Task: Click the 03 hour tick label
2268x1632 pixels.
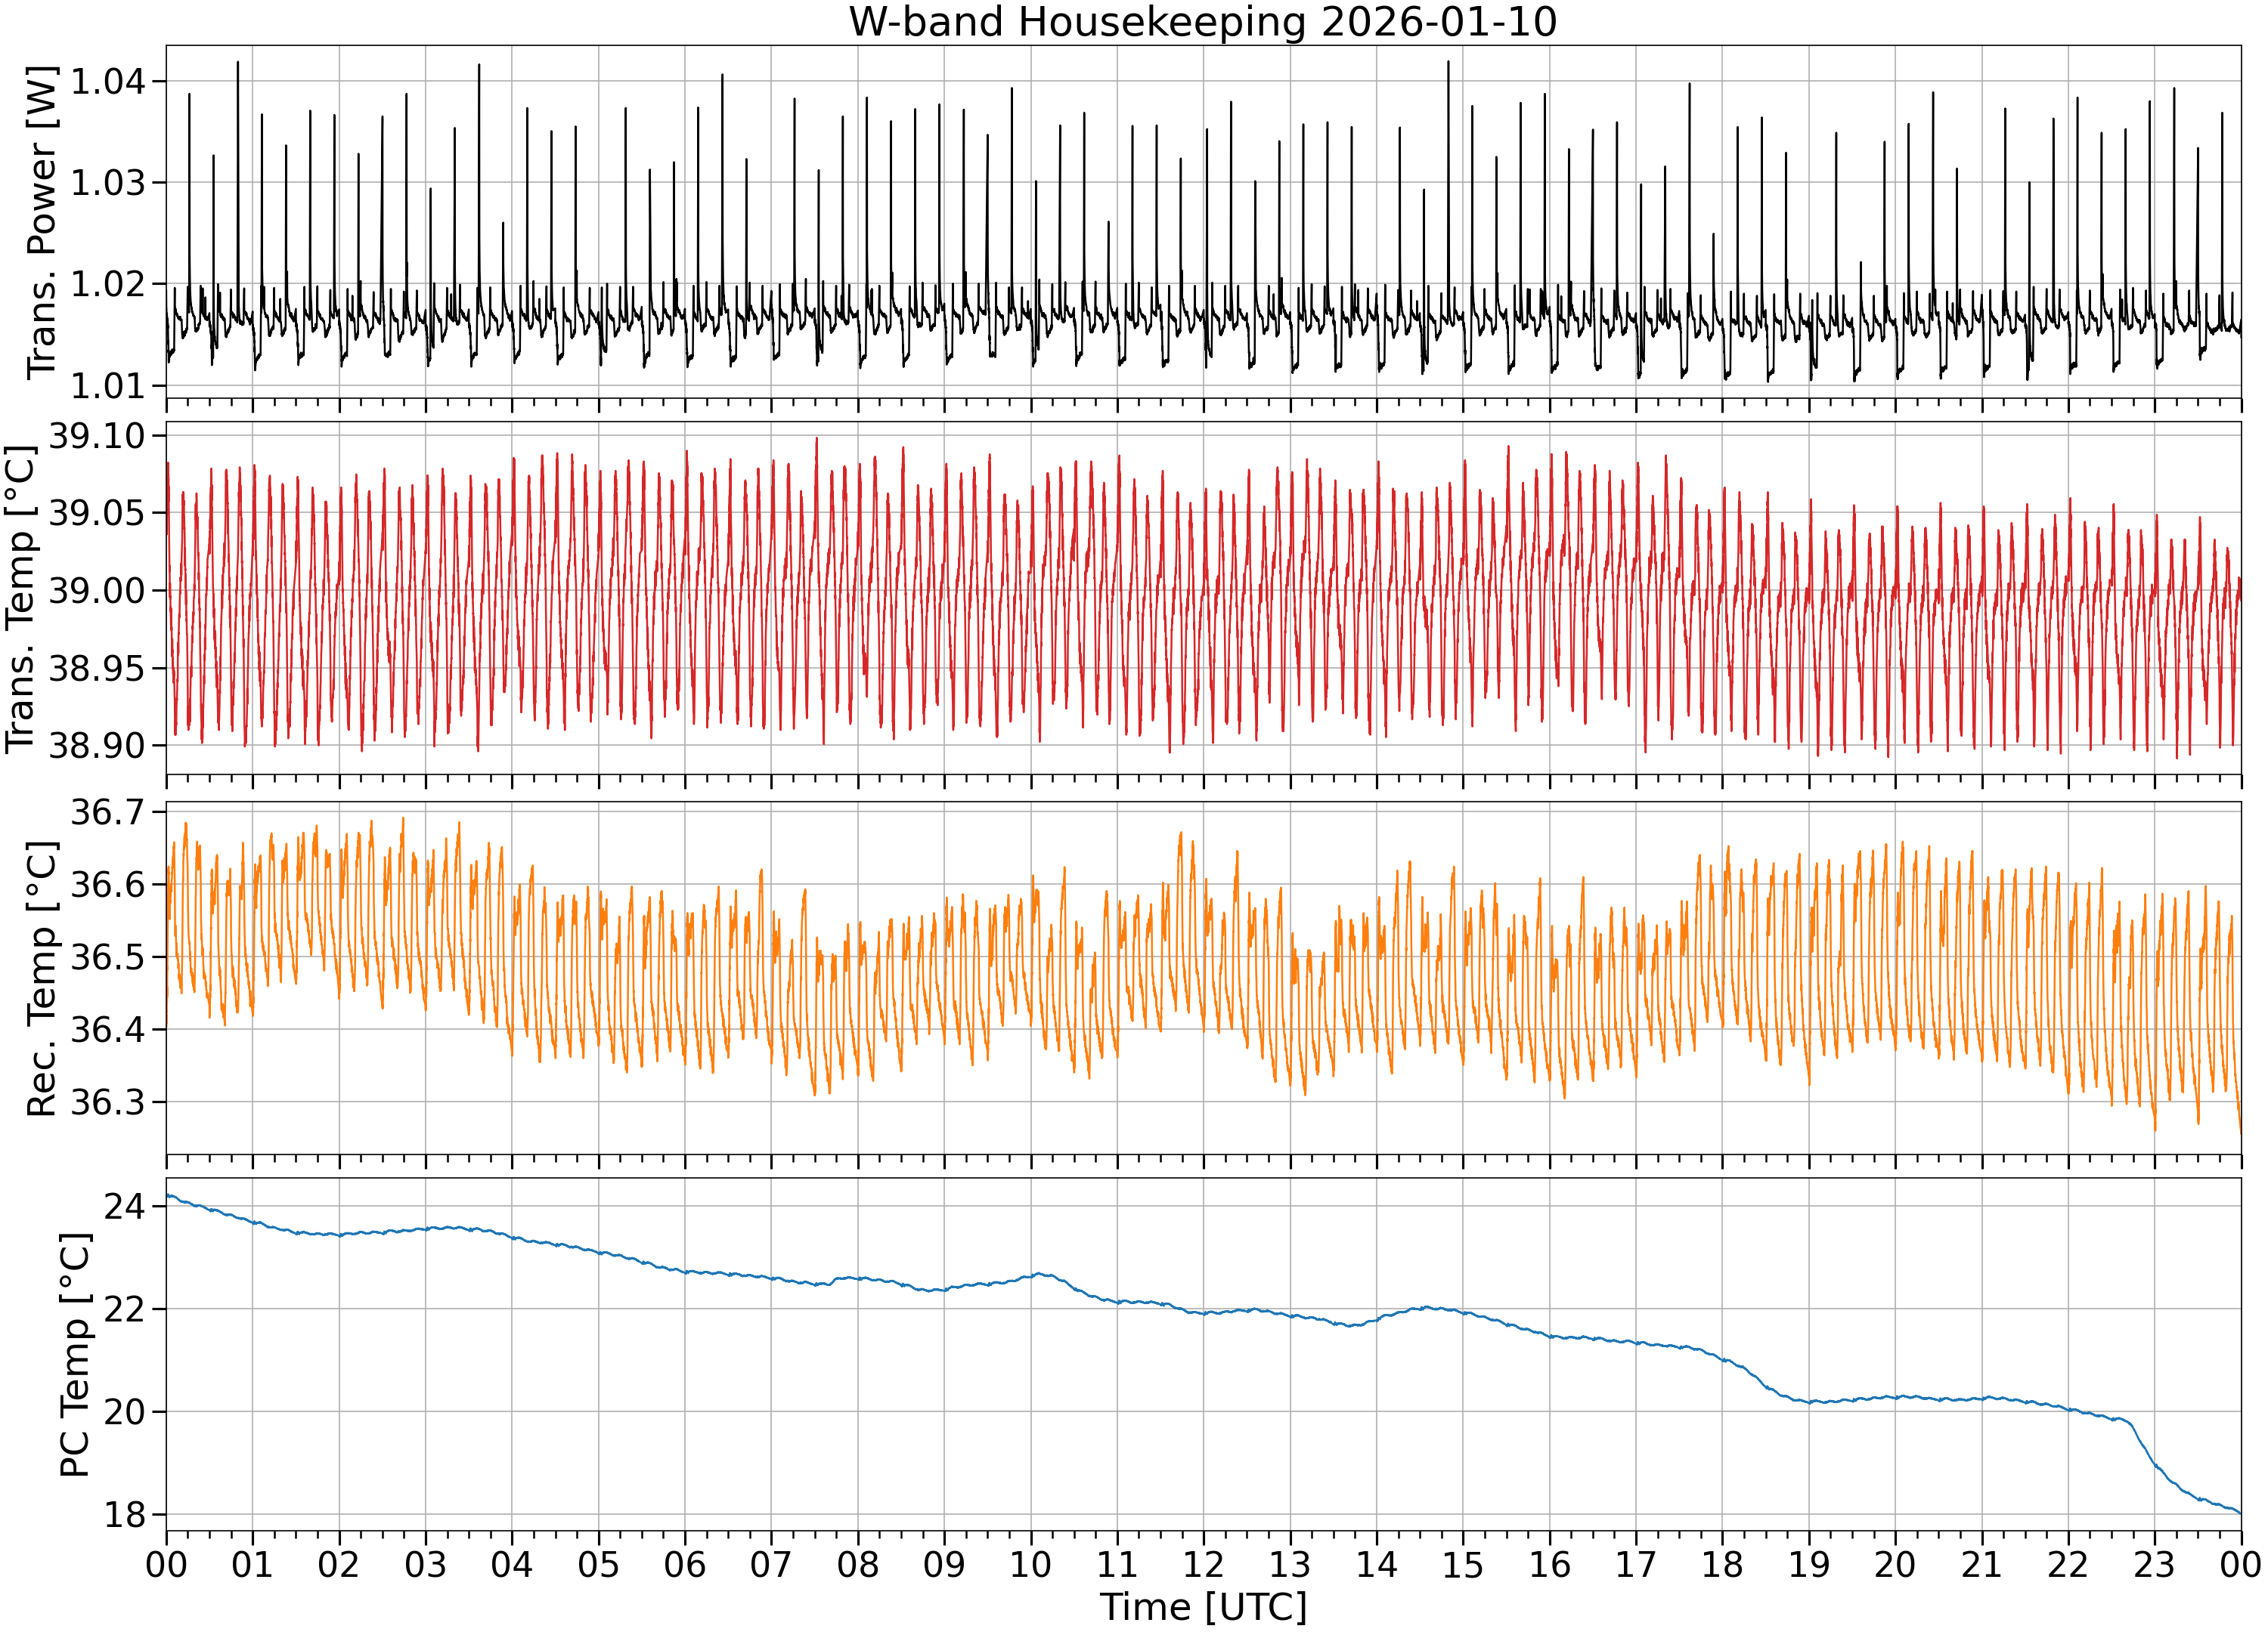Action: tap(425, 1564)
